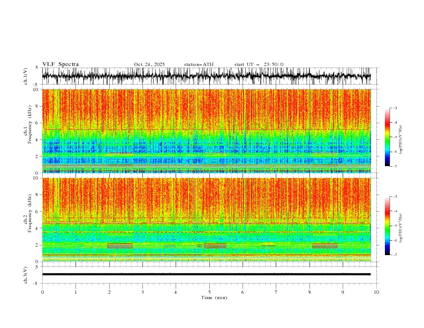424x328 pixels.
Task: Click the "station=ATH" label
Action: (199, 64)
